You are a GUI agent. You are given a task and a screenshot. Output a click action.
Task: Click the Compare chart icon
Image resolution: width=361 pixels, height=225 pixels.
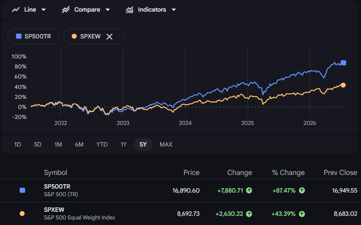[x=66, y=10]
